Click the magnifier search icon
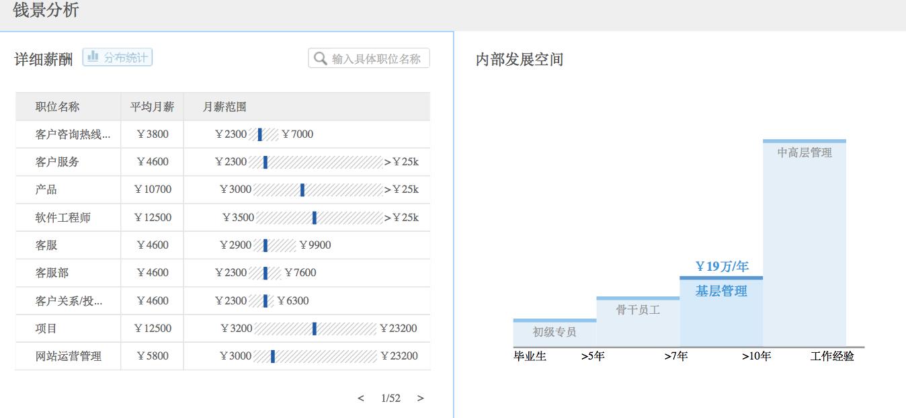 coord(321,58)
